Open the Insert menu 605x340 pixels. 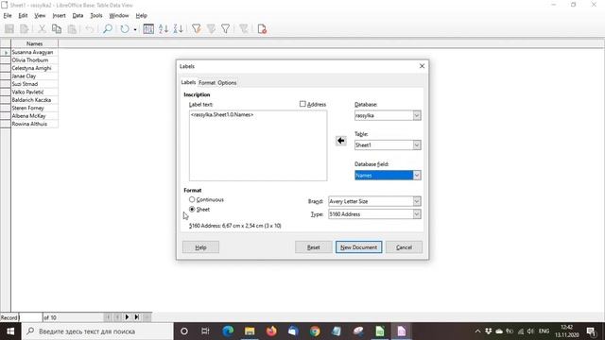tap(59, 15)
